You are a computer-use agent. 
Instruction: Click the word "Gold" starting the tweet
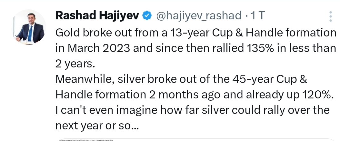pyautogui.click(x=67, y=33)
